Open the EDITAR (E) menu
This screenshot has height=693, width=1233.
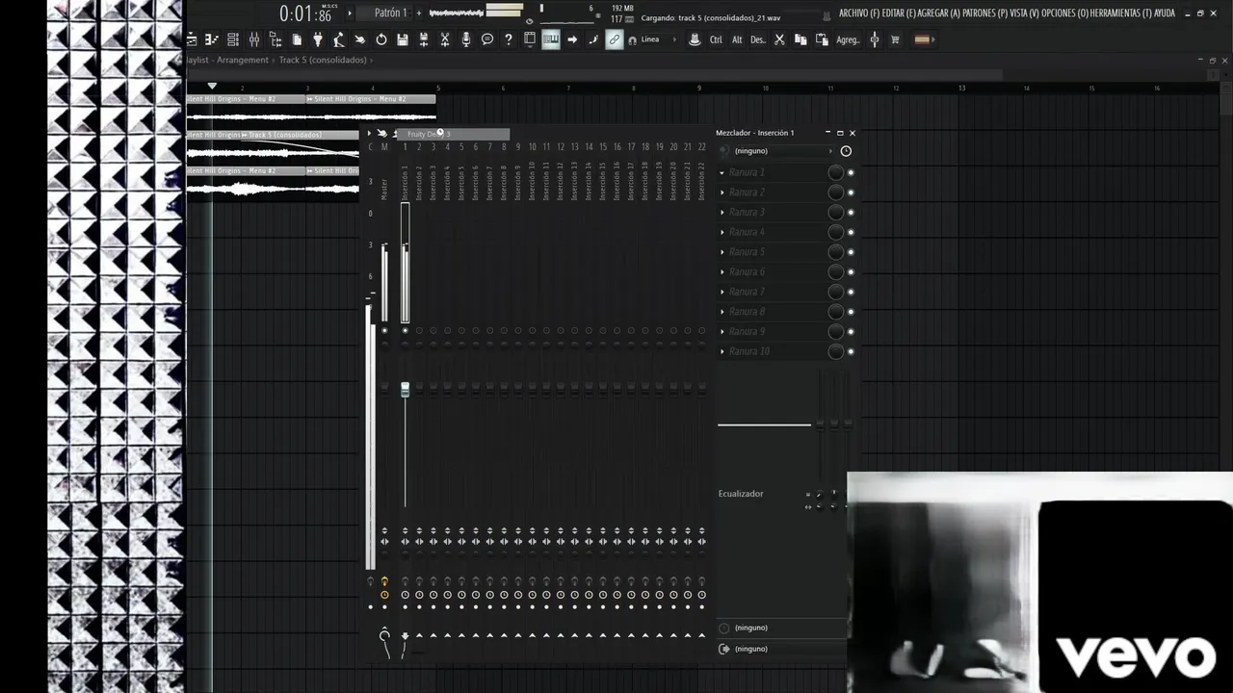(x=899, y=13)
